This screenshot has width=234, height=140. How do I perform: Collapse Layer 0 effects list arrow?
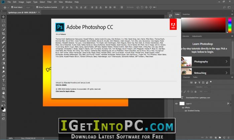coord(231,104)
